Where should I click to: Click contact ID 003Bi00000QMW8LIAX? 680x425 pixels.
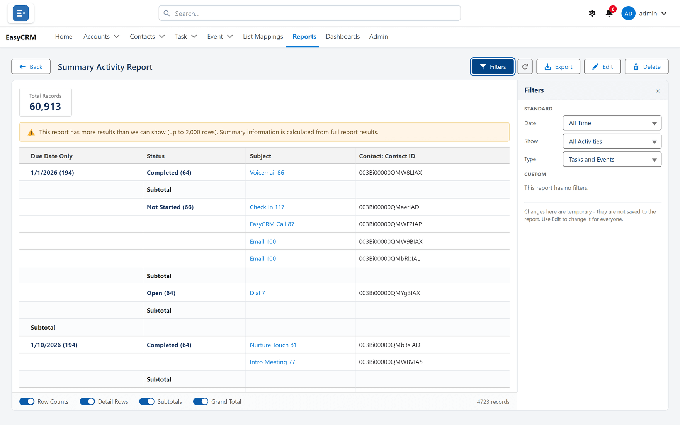coord(390,172)
